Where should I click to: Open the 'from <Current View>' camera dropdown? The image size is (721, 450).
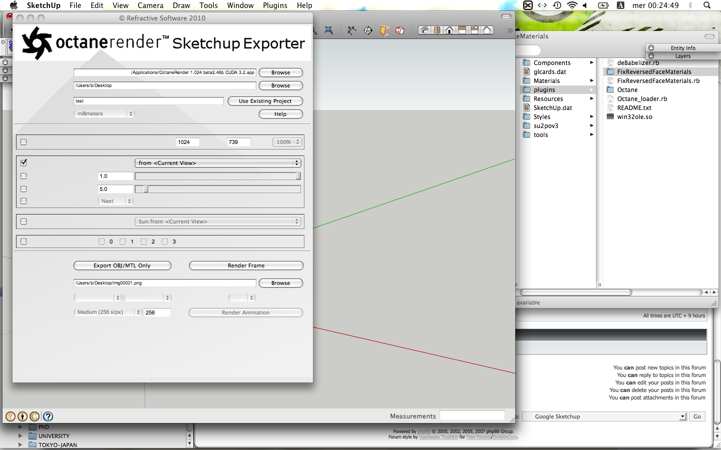pos(218,163)
